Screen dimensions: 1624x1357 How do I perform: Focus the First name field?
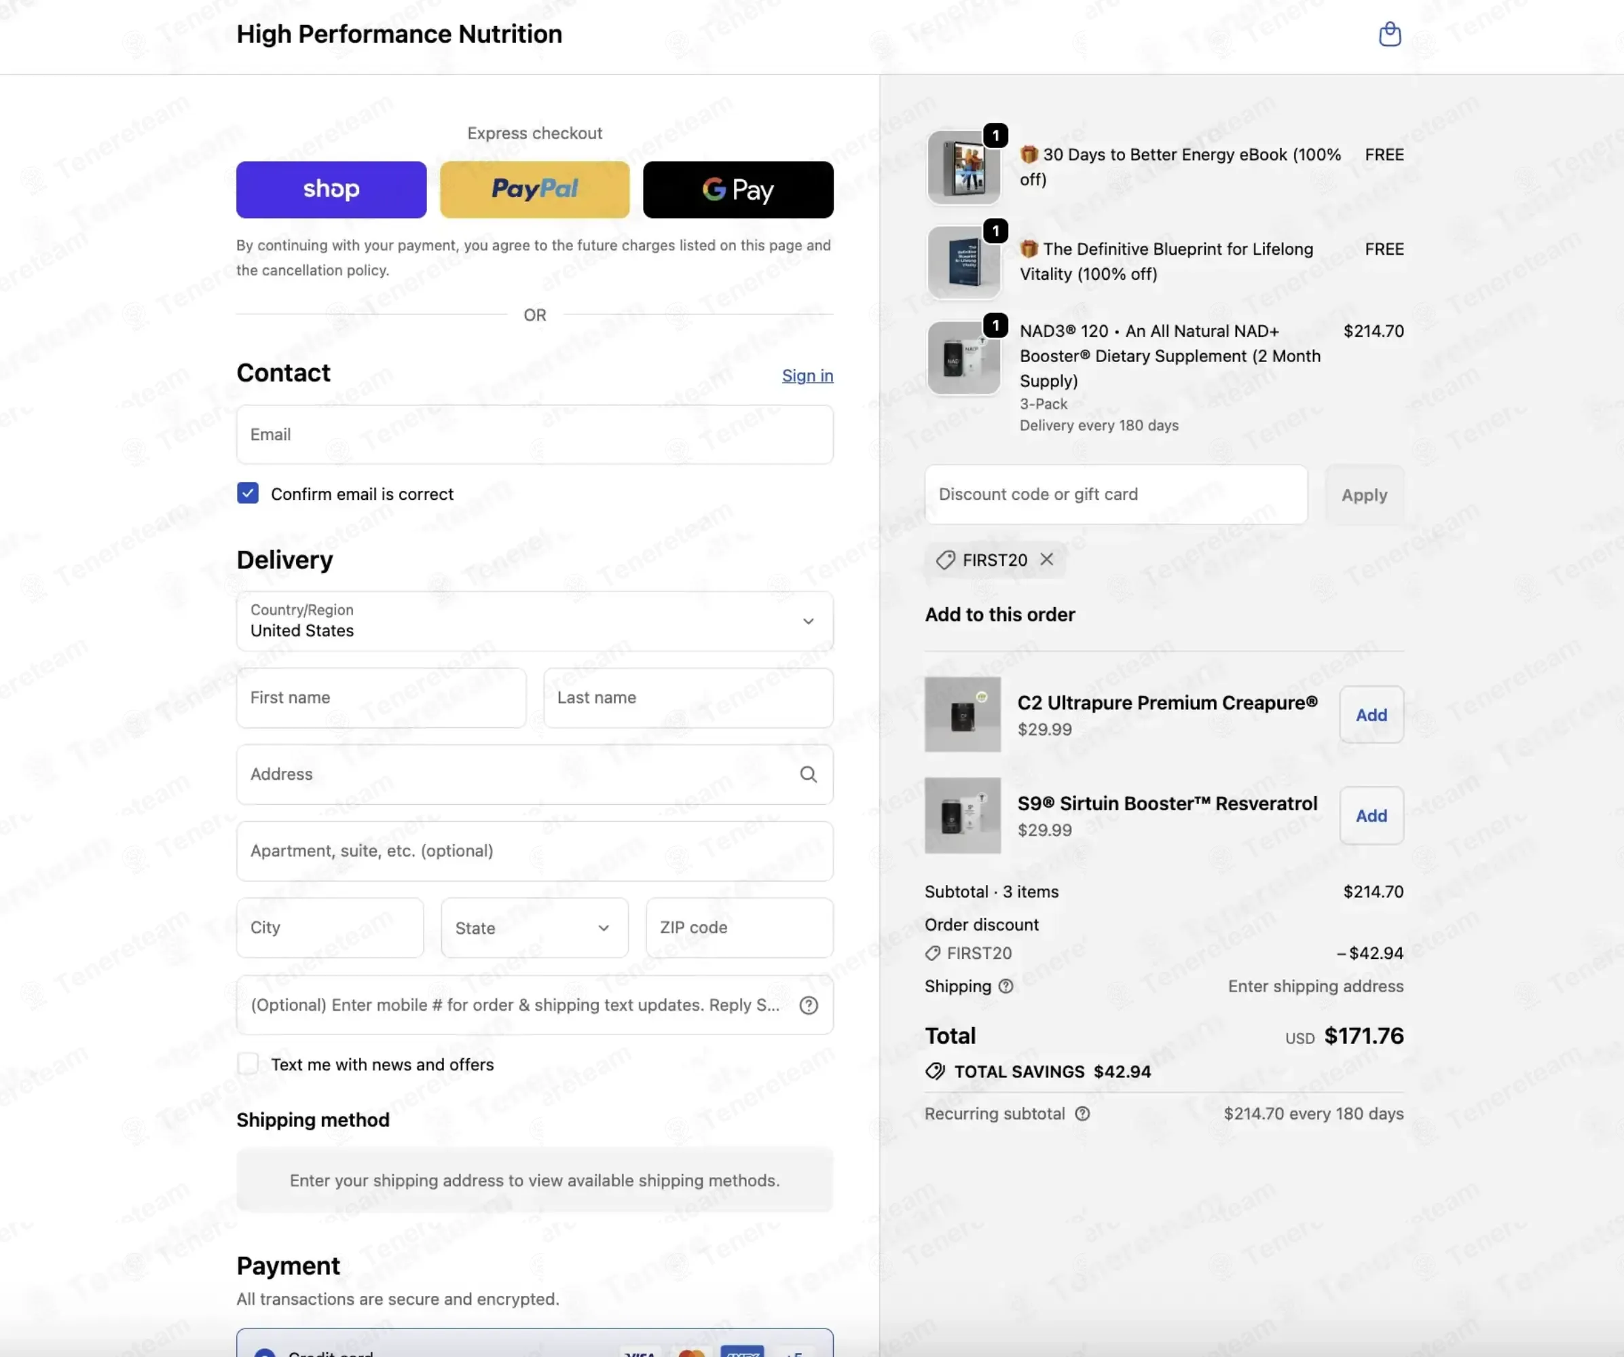point(382,698)
